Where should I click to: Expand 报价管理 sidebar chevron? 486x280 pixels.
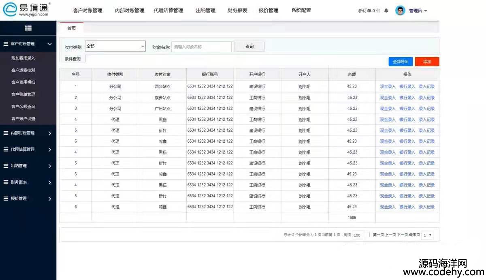click(x=49, y=199)
